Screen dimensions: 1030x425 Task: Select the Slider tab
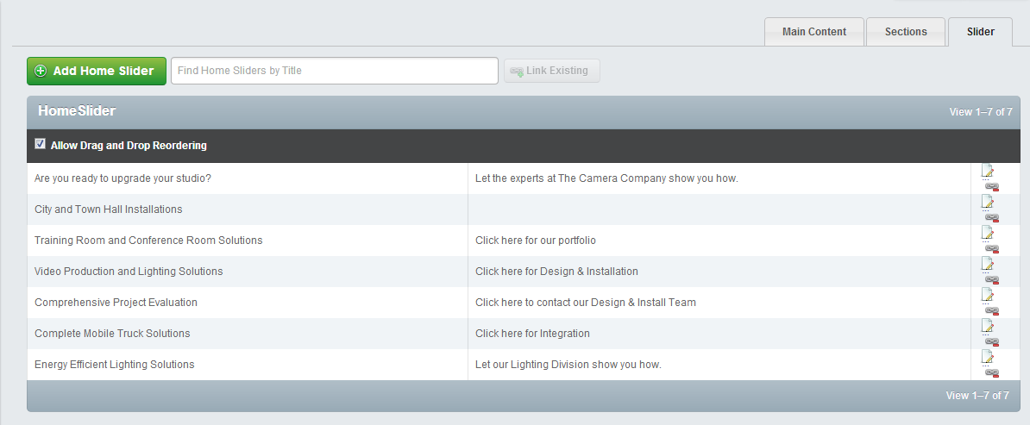click(x=981, y=32)
